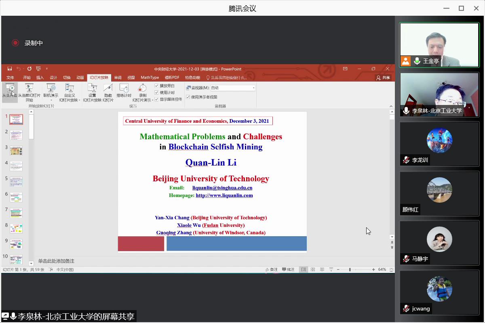Open the Monitor (监视器) dropdown
The image size is (485, 323).
tap(253, 88)
